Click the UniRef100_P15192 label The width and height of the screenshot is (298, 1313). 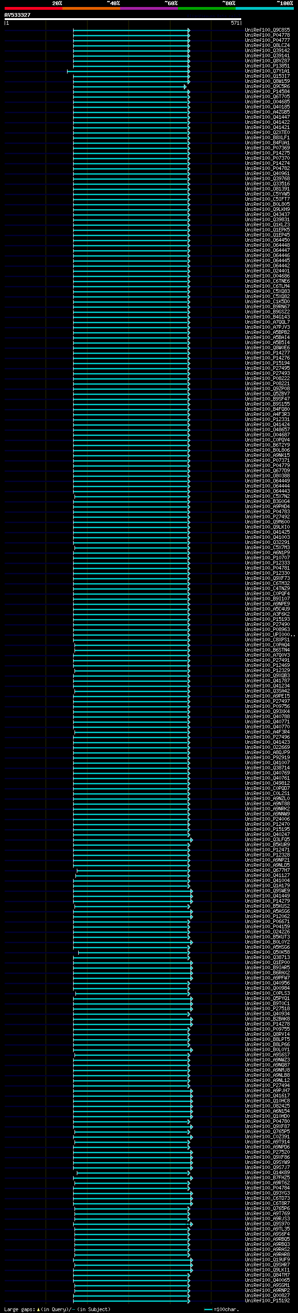267,1301
